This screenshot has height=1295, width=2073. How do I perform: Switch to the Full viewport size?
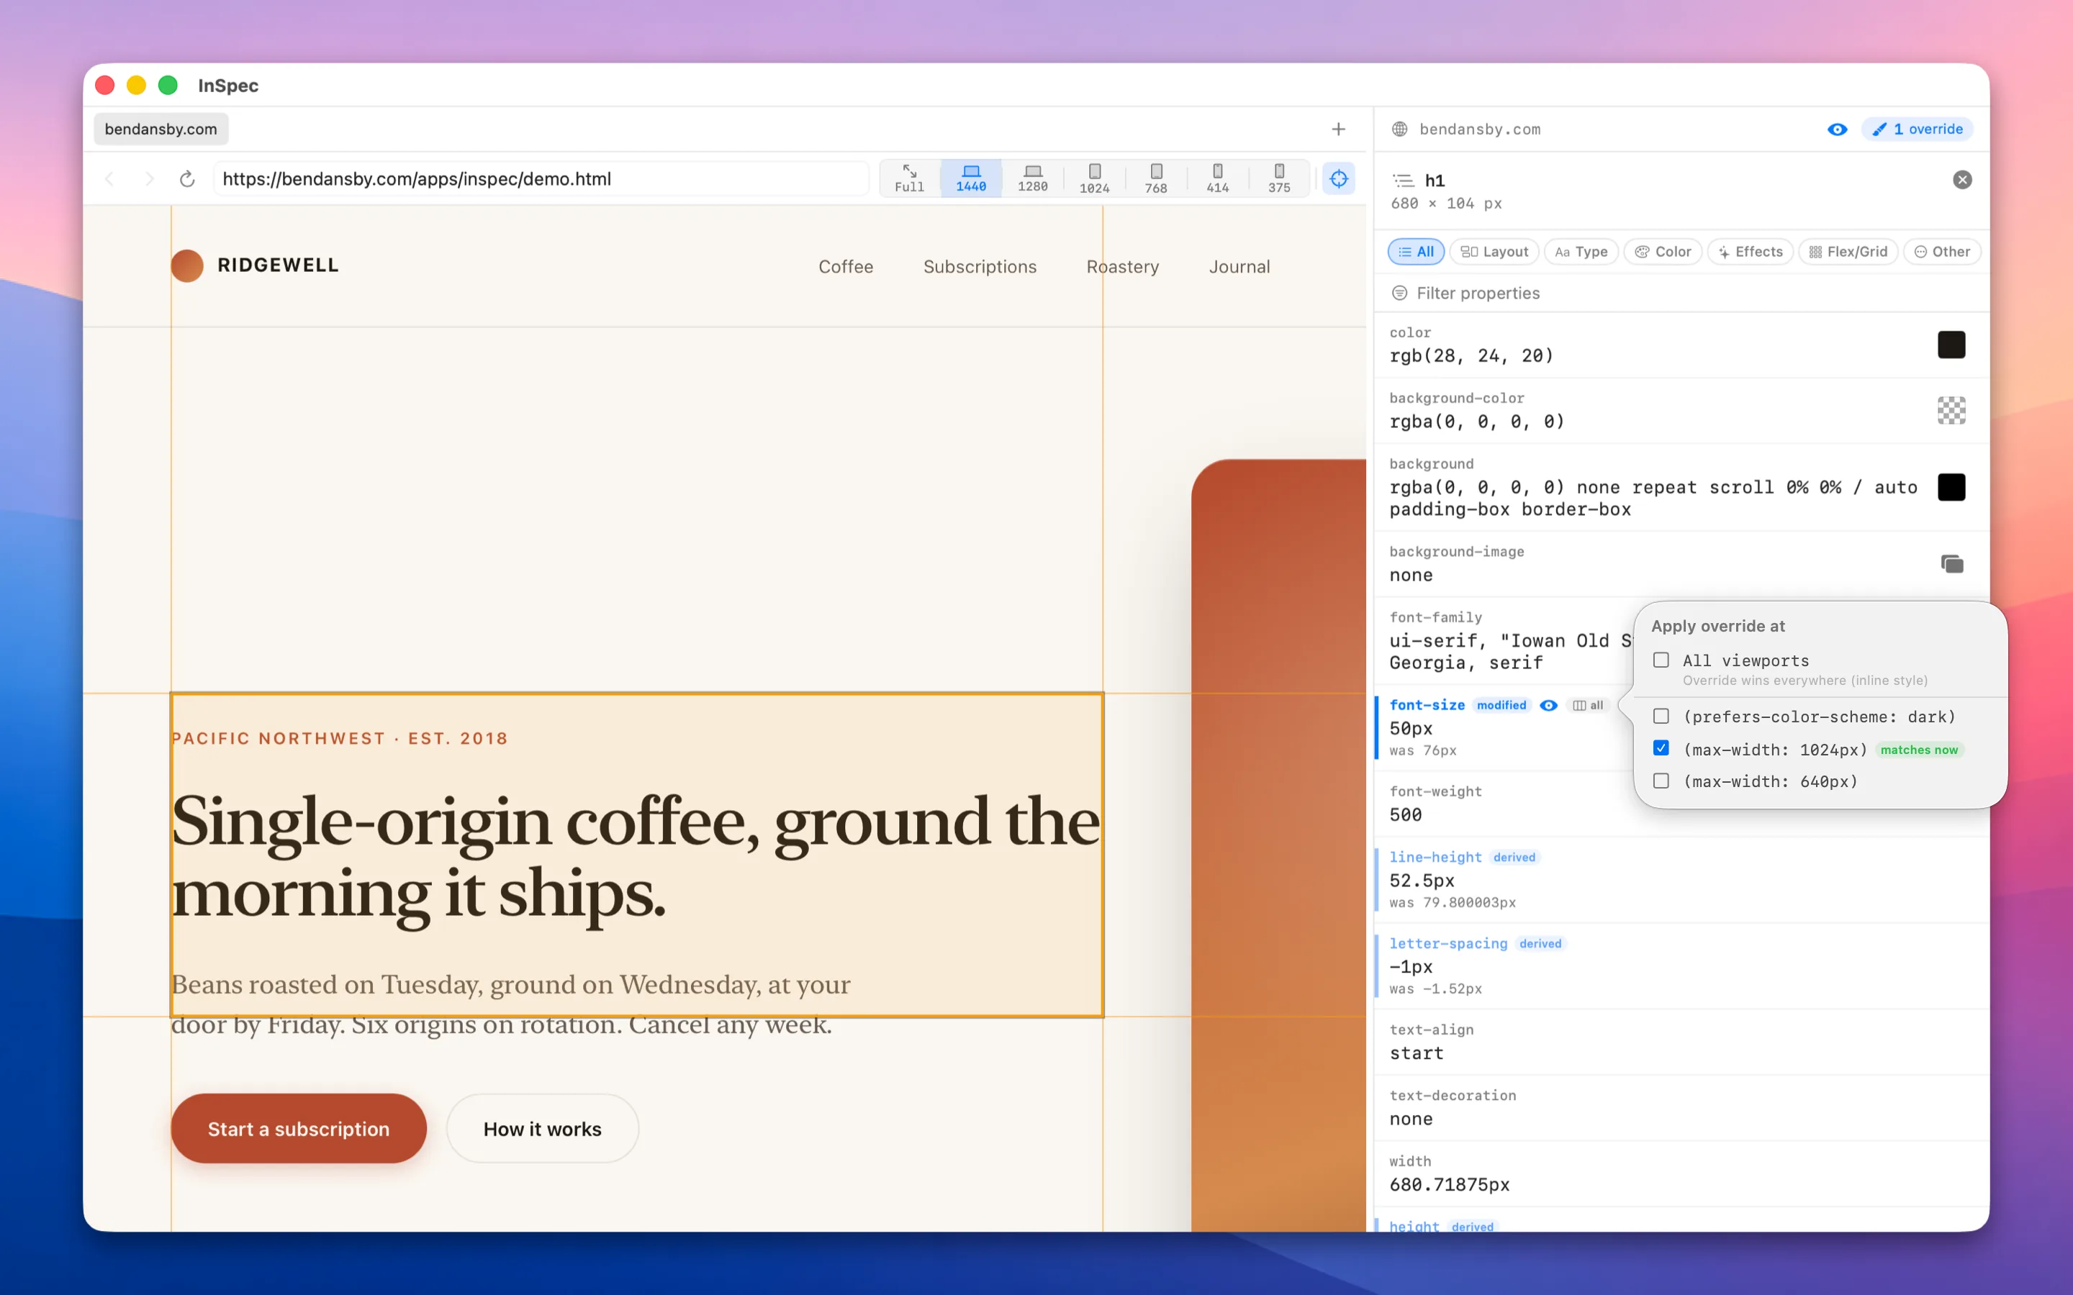point(909,178)
